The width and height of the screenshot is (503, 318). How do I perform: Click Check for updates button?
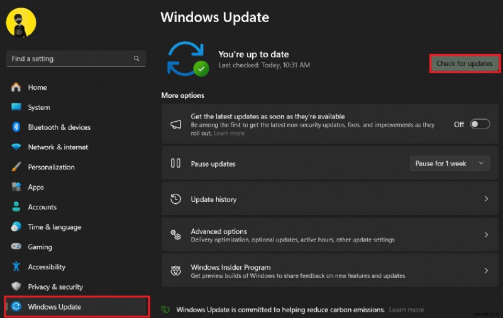464,63
